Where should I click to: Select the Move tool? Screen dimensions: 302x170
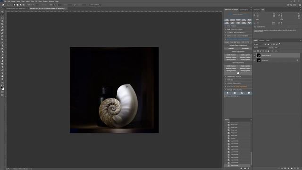click(x=2, y=11)
